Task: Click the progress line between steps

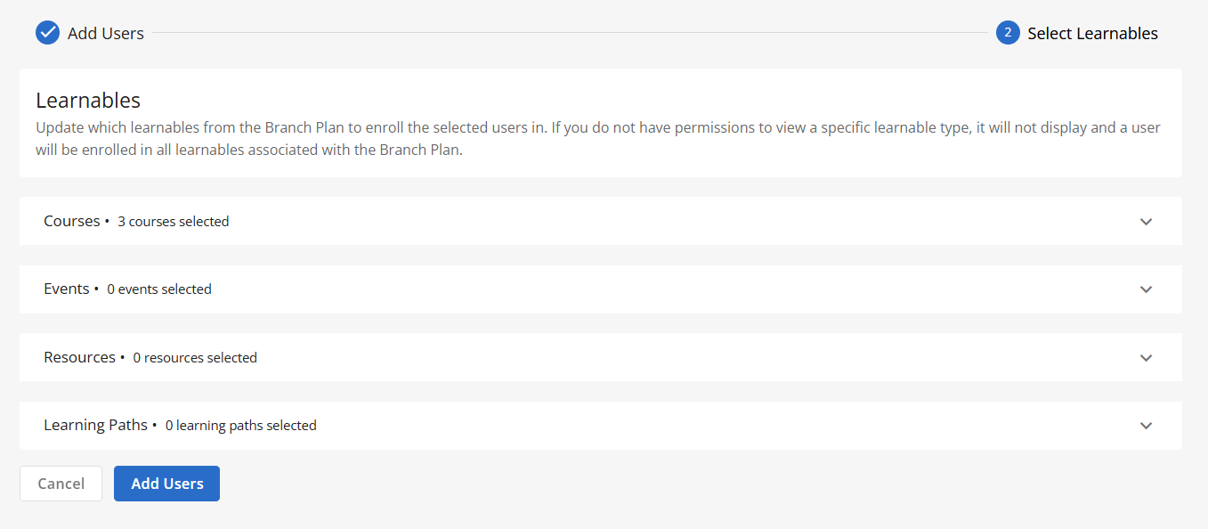Action: point(570,33)
